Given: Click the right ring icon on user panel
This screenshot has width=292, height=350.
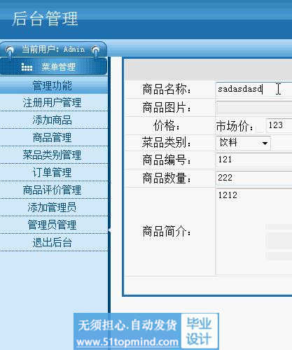Looking at the screenshot, I should pyautogui.click(x=95, y=50).
